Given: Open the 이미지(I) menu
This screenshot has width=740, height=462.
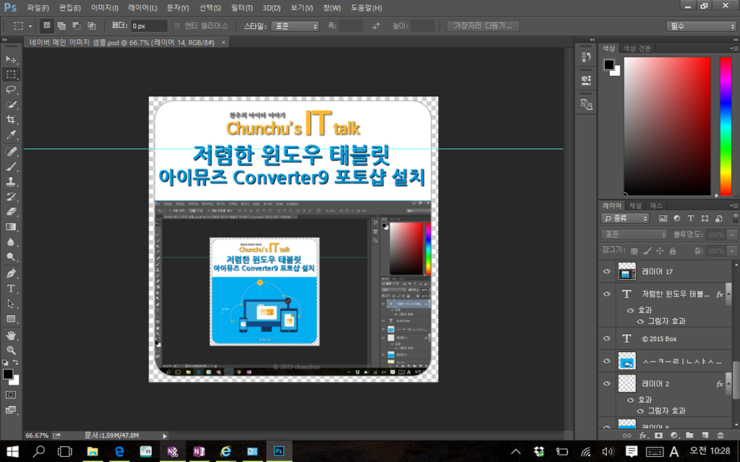Looking at the screenshot, I should [x=105, y=8].
